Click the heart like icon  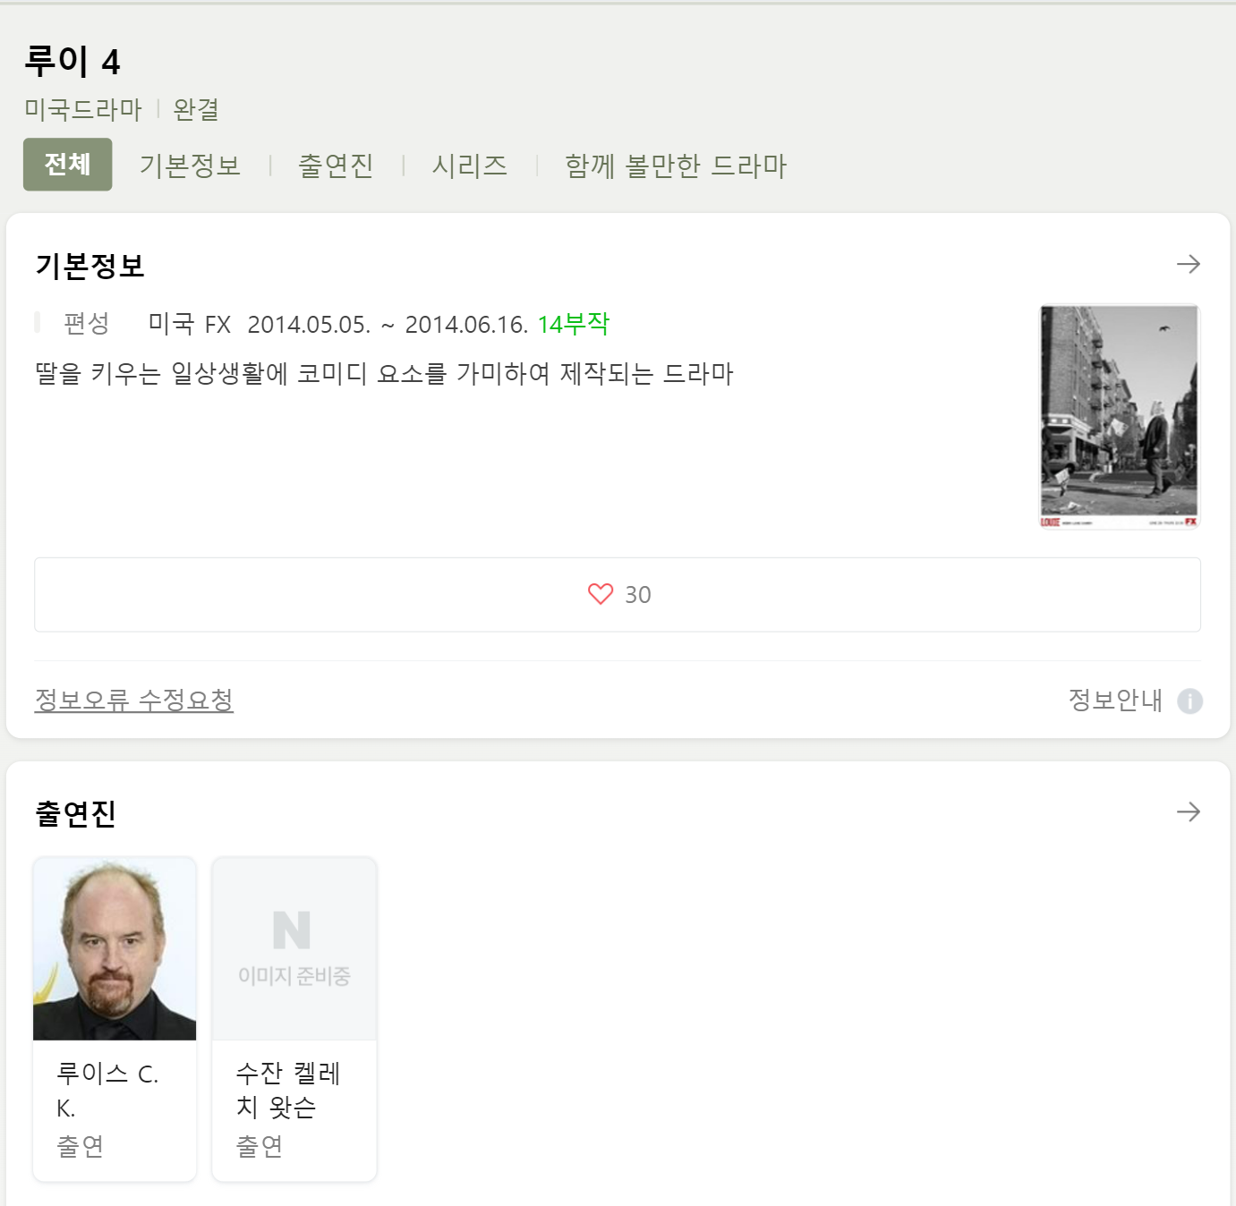[x=601, y=594]
